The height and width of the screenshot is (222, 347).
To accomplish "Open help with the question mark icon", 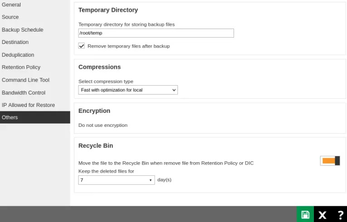I will coord(340,215).
